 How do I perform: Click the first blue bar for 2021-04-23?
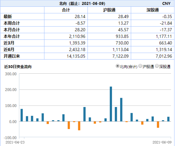pyautogui.click(x=22, y=115)
